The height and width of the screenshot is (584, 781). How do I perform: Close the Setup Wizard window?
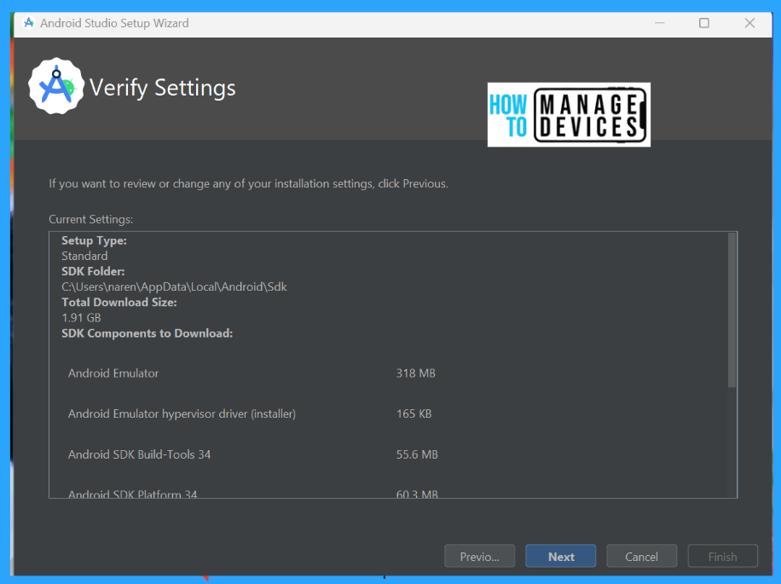click(749, 23)
